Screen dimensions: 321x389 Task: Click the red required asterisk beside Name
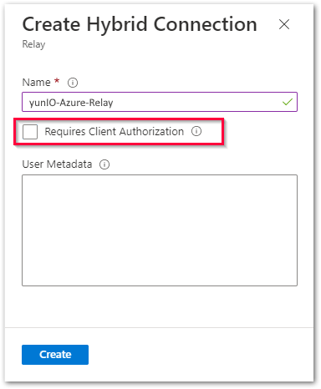[57, 81]
